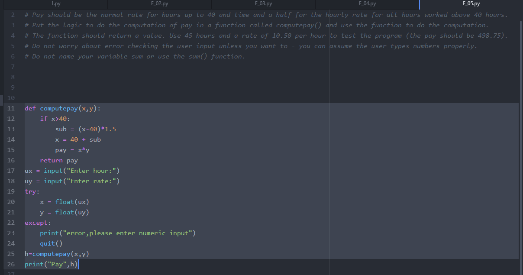Click the print("Pay",h) line
The width and height of the screenshot is (523, 275).
[51, 264]
